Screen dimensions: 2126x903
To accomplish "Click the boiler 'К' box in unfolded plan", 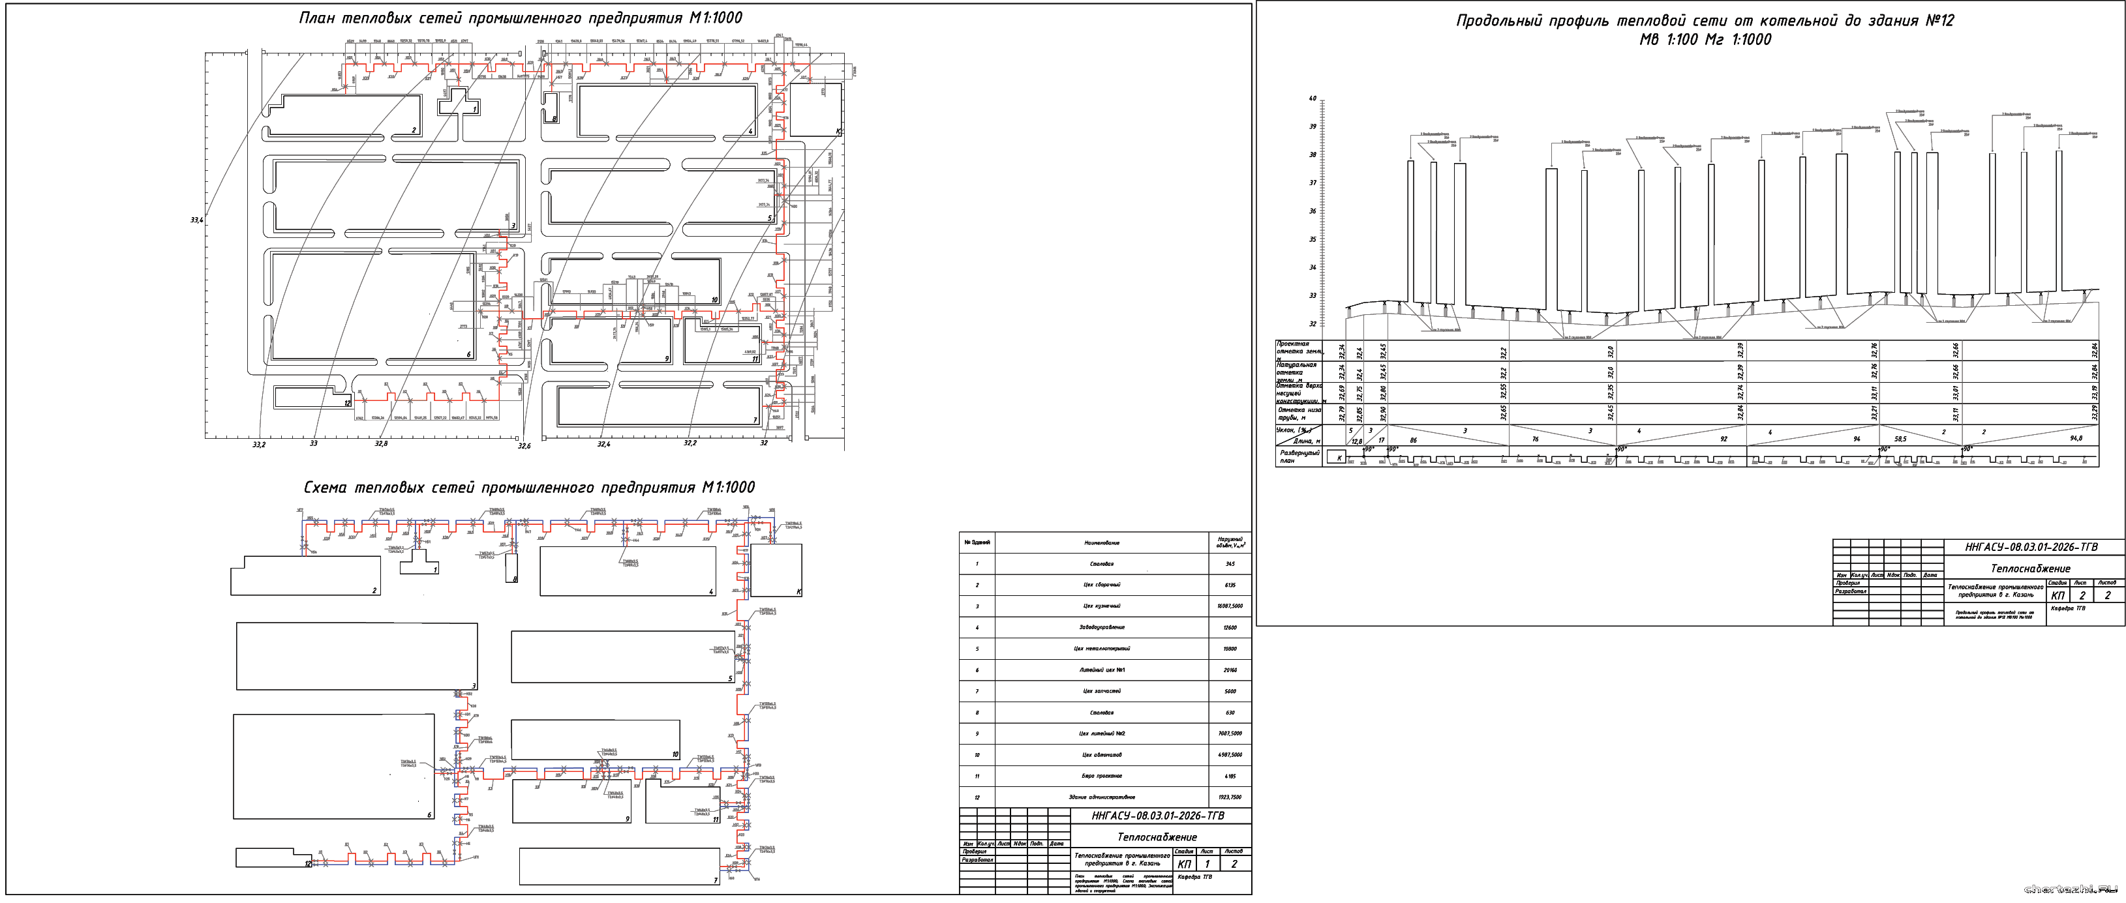I will [x=1339, y=458].
